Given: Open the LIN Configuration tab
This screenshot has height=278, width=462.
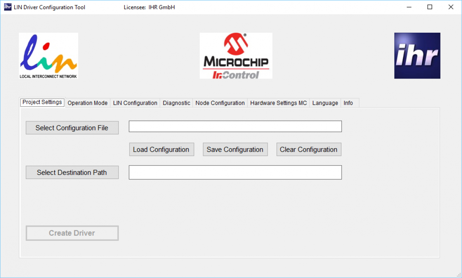Looking at the screenshot, I should (x=135, y=103).
